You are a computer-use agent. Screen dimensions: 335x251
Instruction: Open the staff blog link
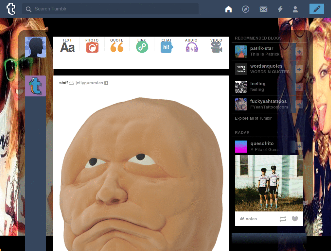click(x=63, y=83)
